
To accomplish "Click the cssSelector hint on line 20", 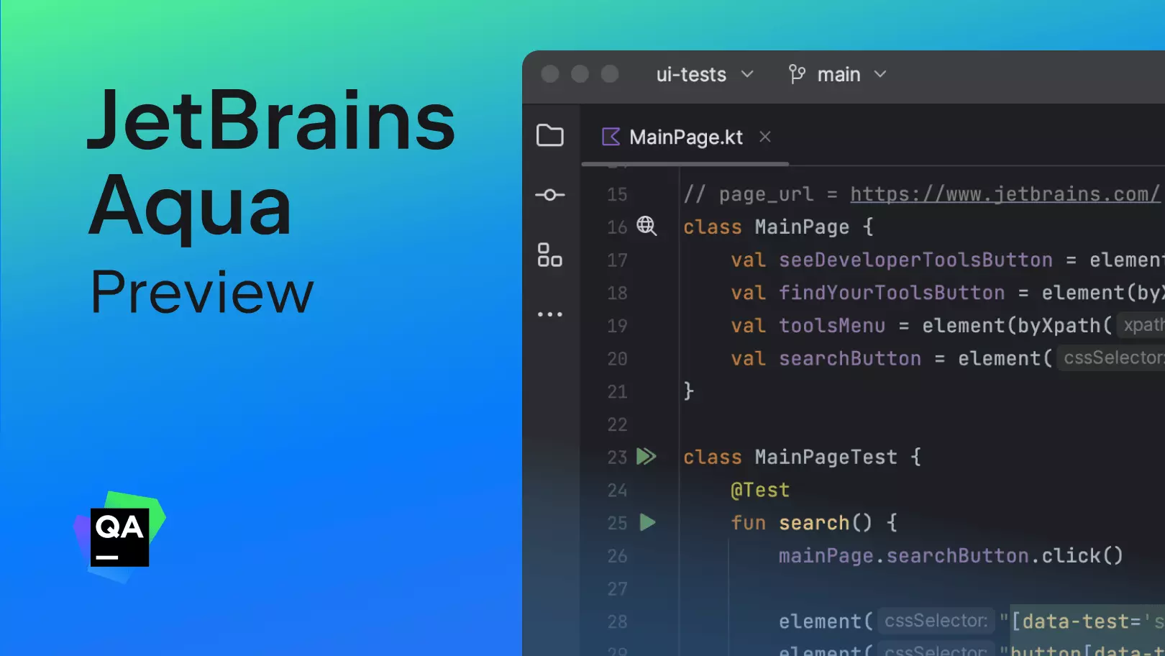I will point(1111,357).
